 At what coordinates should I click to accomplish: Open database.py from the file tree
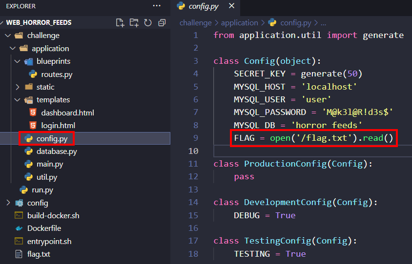[56, 151]
